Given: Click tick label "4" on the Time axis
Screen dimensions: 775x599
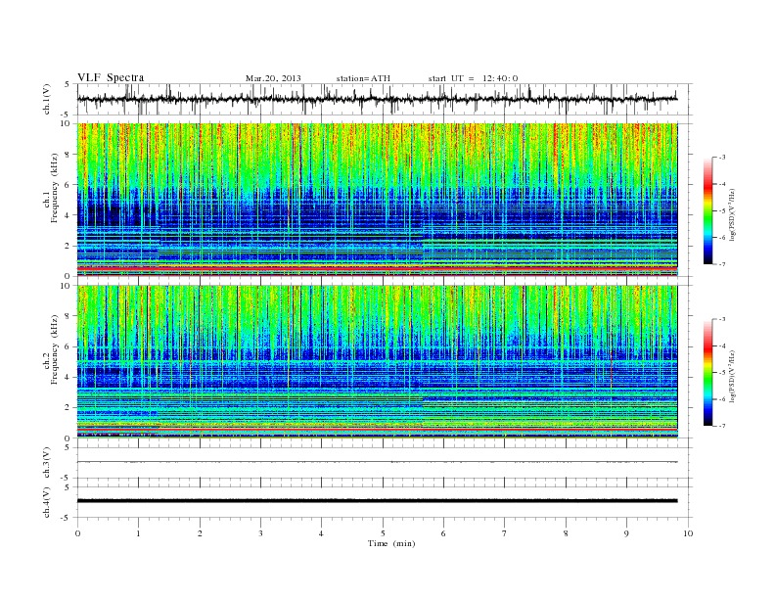Looking at the screenshot, I should click(x=322, y=533).
